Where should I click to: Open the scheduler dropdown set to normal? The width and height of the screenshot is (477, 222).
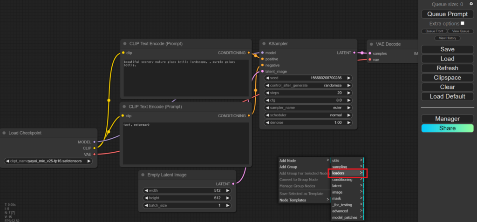308,115
